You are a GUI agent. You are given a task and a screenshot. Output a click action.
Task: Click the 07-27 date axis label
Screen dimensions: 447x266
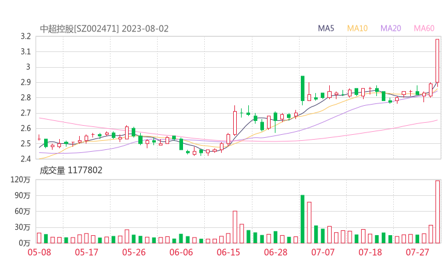(417, 252)
